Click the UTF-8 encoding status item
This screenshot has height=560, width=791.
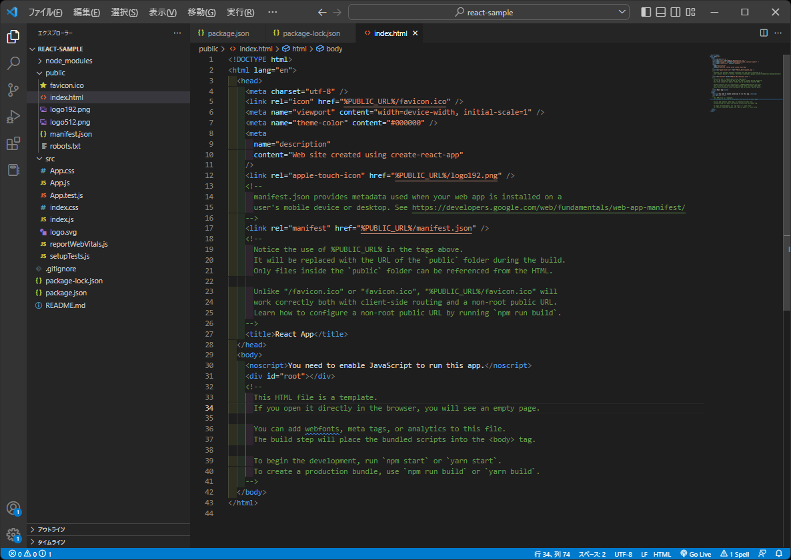(x=623, y=554)
